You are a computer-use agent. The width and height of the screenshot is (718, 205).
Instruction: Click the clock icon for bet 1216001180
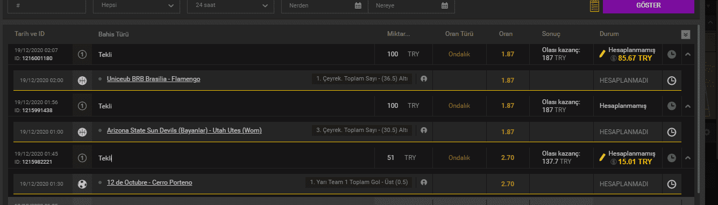672,54
